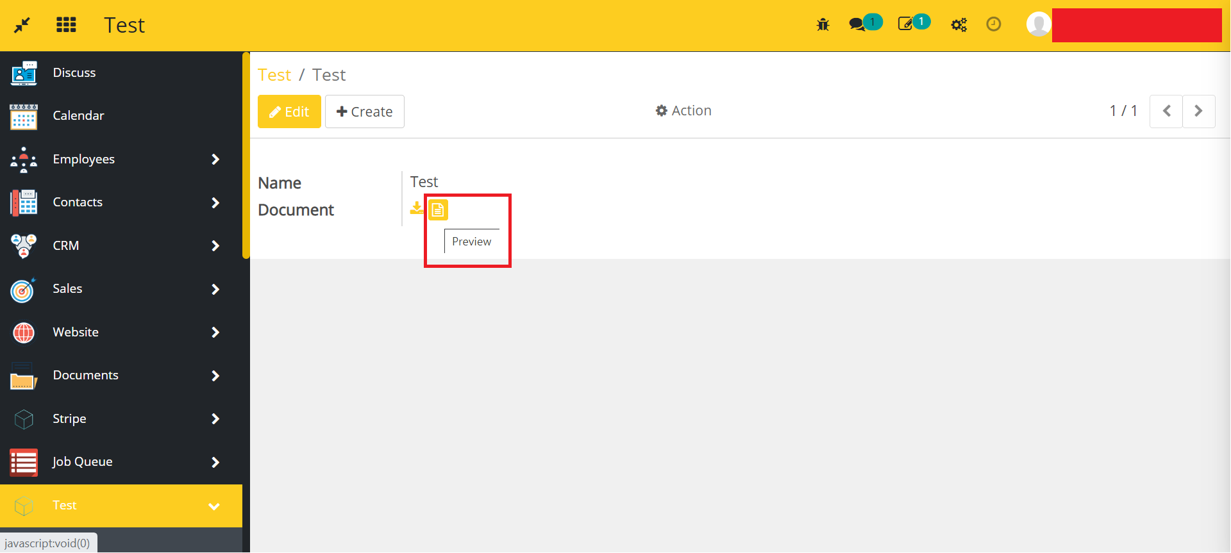Download the document file icon
Image resolution: width=1231 pixels, height=553 pixels.
[x=417, y=208]
